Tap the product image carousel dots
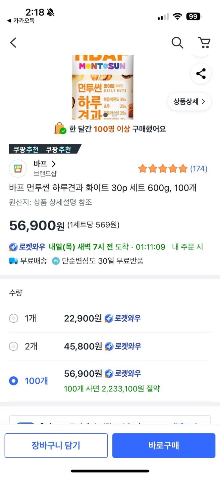Viewport: 220px width, 477px height. pos(110,115)
